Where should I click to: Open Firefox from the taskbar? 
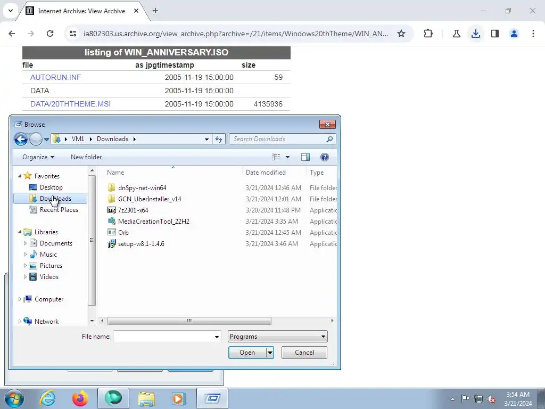80,398
